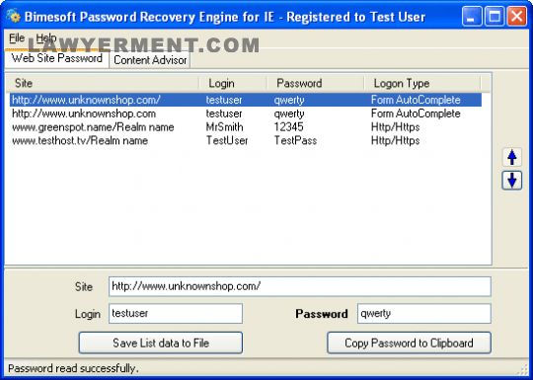Click the up arrow move button
533x380 pixels.
512,157
